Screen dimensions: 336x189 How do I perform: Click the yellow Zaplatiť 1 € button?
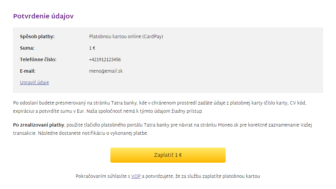click(168, 155)
